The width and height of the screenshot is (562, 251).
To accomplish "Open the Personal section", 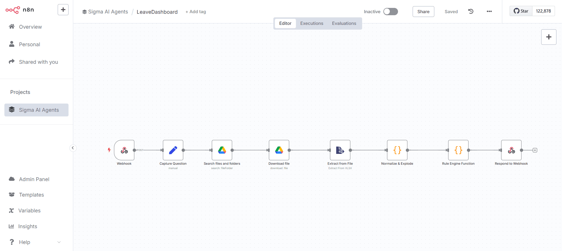I will [29, 44].
